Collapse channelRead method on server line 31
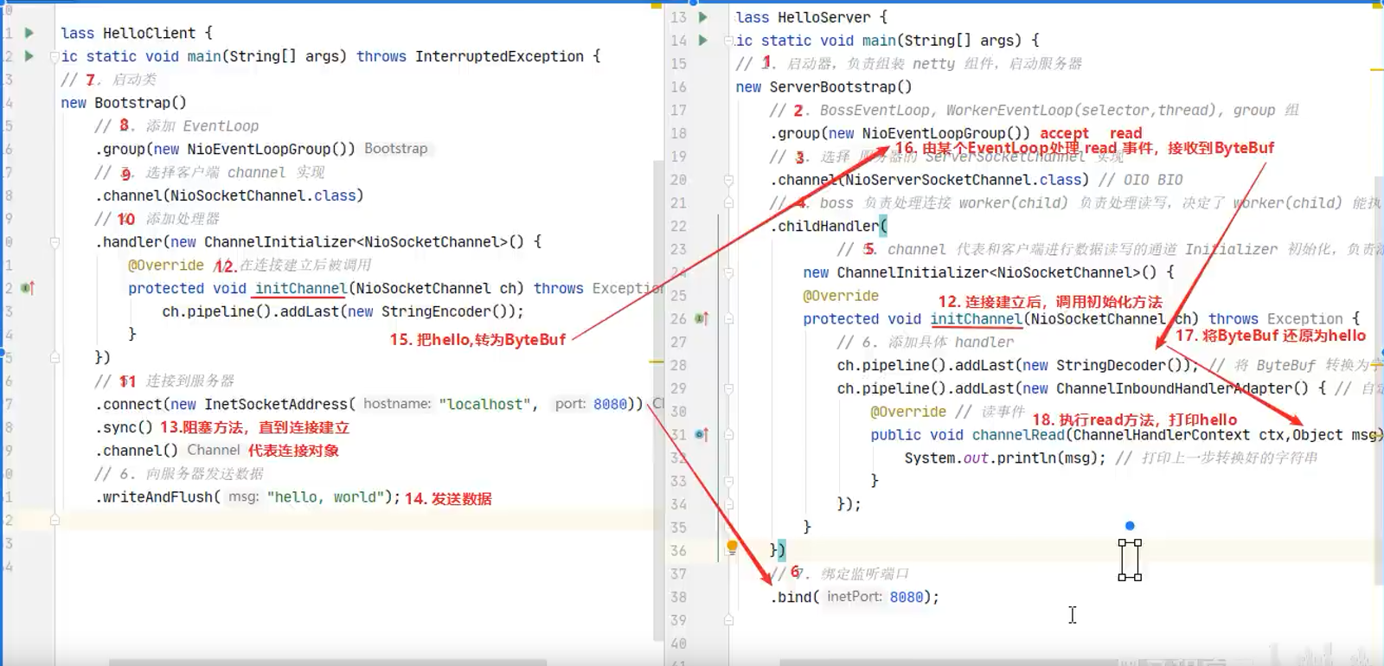 click(728, 435)
